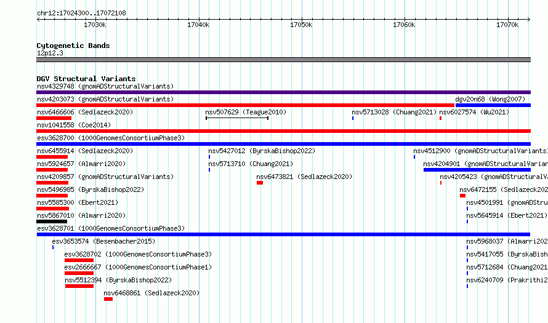
Task: Click nsv5867010 (Almarri2020) label
Action: 81,215
